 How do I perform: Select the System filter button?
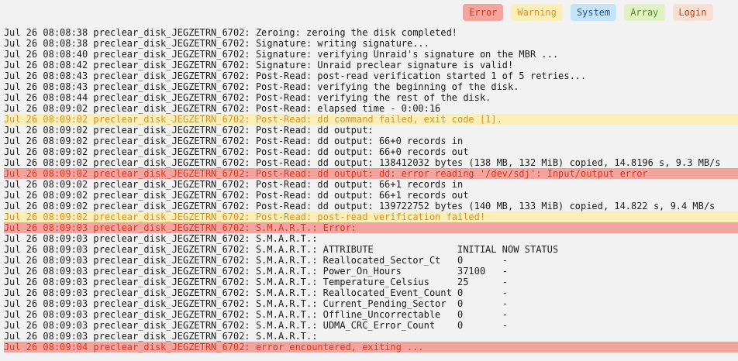click(x=593, y=12)
